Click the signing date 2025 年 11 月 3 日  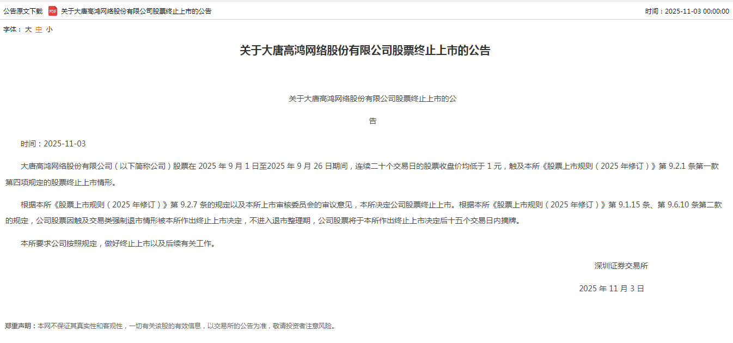point(612,289)
